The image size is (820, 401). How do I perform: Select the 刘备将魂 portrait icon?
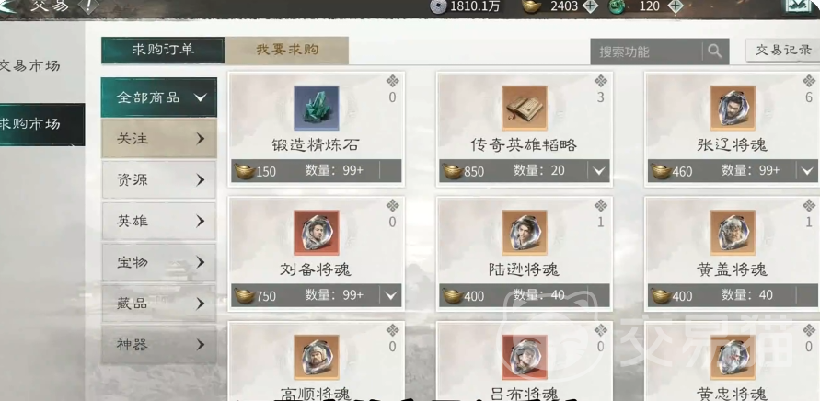pyautogui.click(x=317, y=233)
